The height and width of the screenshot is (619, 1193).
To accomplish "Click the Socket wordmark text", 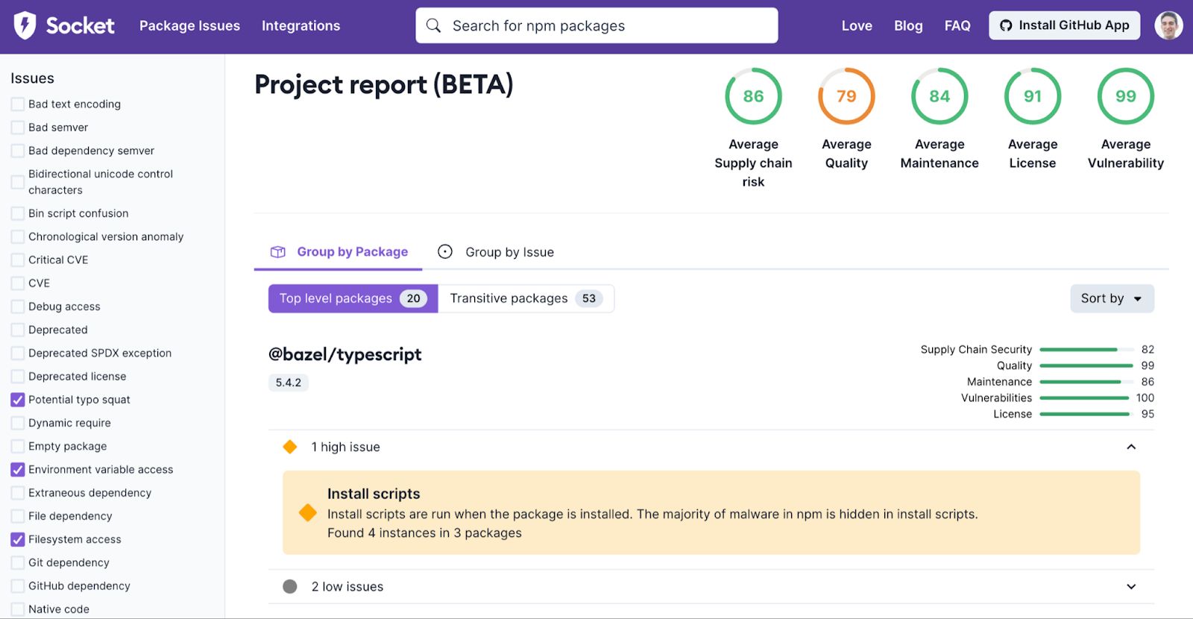I will pos(80,25).
